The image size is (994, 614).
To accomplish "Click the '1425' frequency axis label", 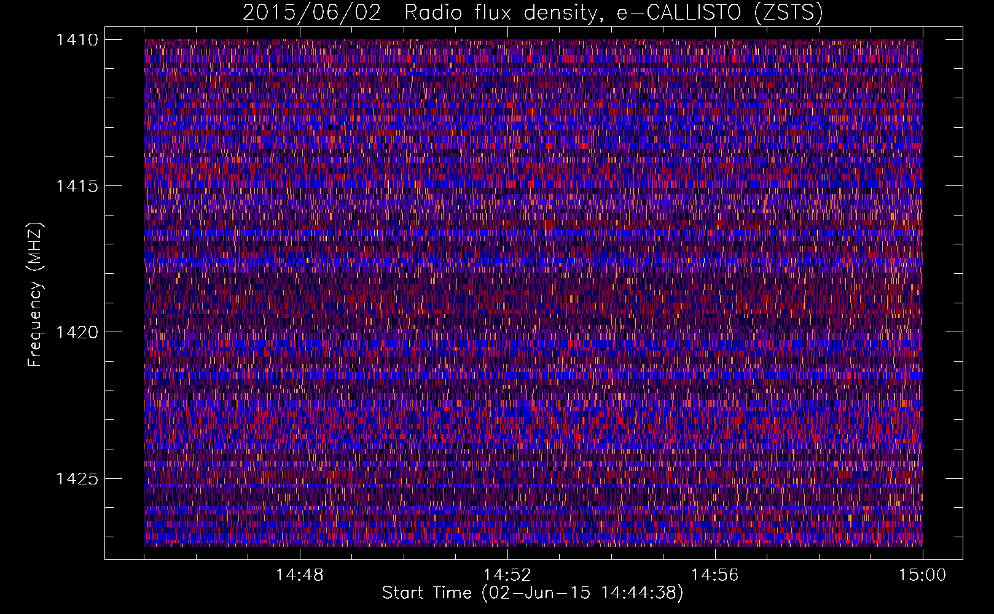I will tap(77, 478).
